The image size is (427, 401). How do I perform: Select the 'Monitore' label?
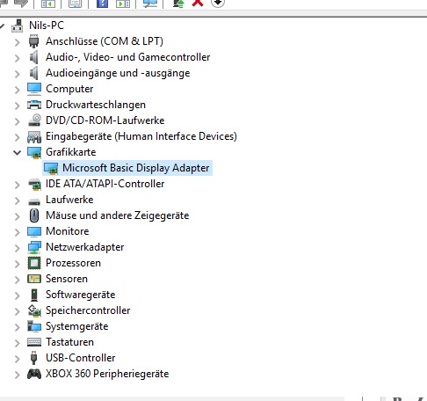click(x=68, y=231)
